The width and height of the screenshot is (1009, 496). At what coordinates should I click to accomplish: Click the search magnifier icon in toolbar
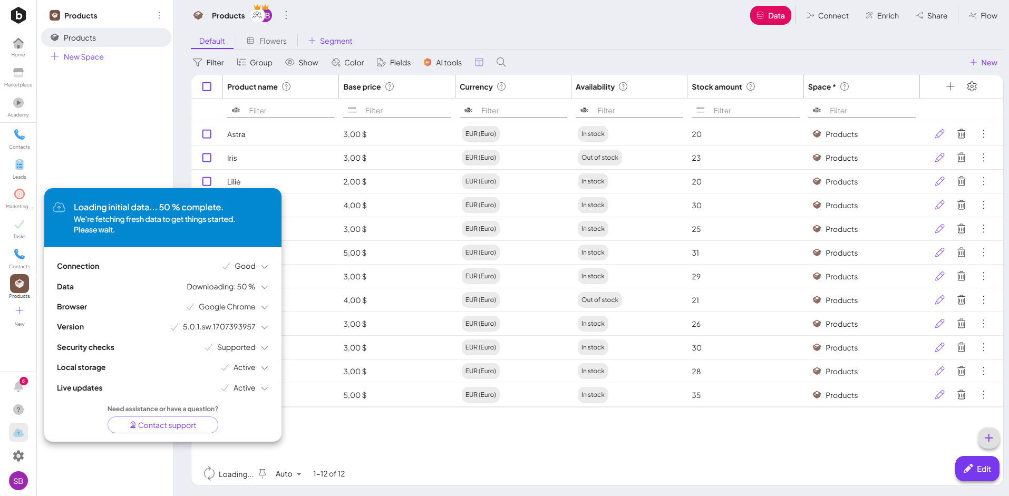coord(501,62)
